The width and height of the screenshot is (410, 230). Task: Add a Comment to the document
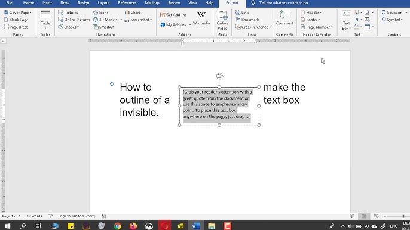click(284, 18)
